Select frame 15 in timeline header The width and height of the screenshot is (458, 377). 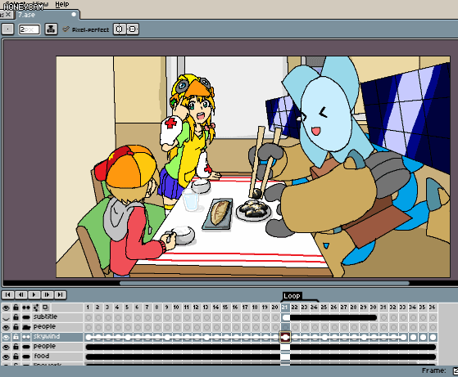[225, 307]
